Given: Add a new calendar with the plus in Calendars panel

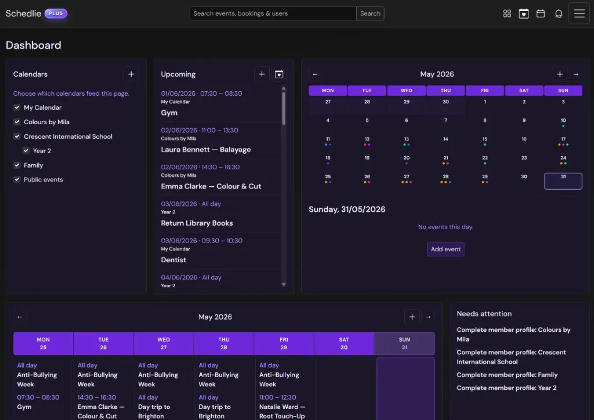Looking at the screenshot, I should pyautogui.click(x=131, y=74).
